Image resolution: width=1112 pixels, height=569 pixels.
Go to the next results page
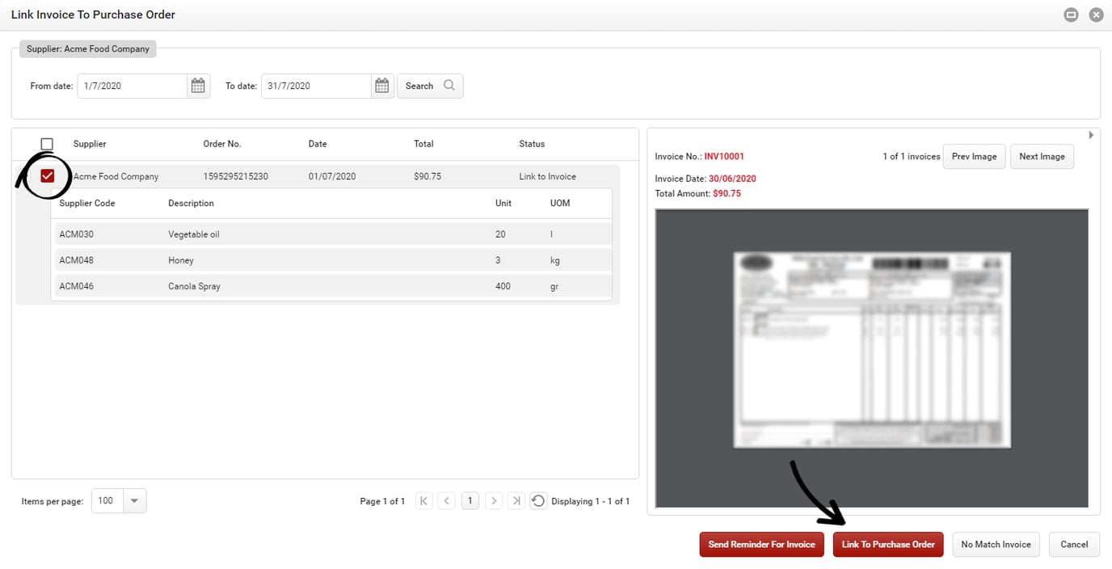tap(494, 501)
